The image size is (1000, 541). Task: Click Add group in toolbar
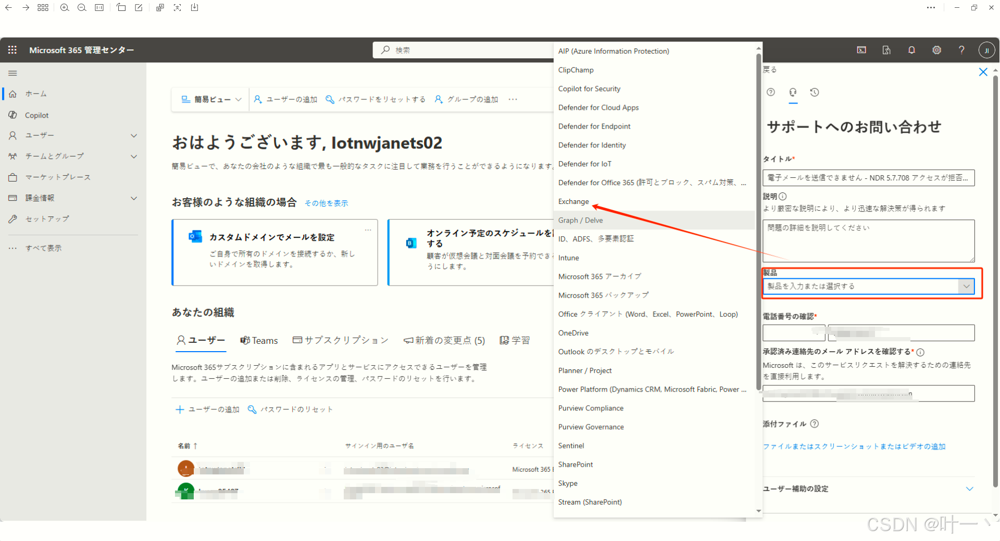[x=467, y=99]
